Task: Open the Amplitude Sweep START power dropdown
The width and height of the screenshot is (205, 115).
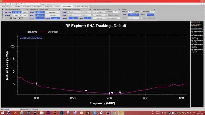Action: tap(73, 12)
